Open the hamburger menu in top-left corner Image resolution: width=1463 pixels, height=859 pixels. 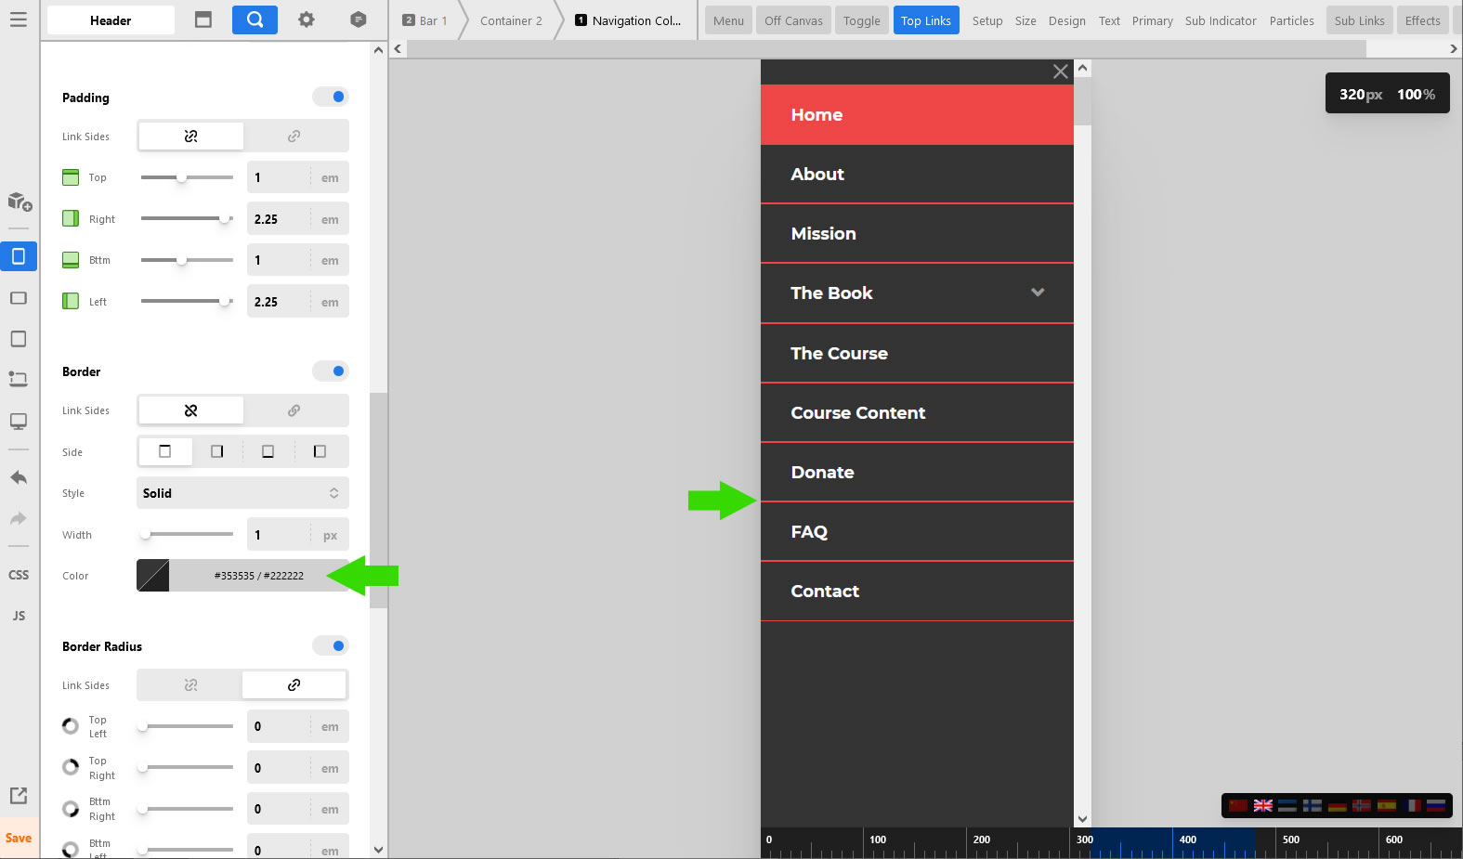(x=18, y=20)
